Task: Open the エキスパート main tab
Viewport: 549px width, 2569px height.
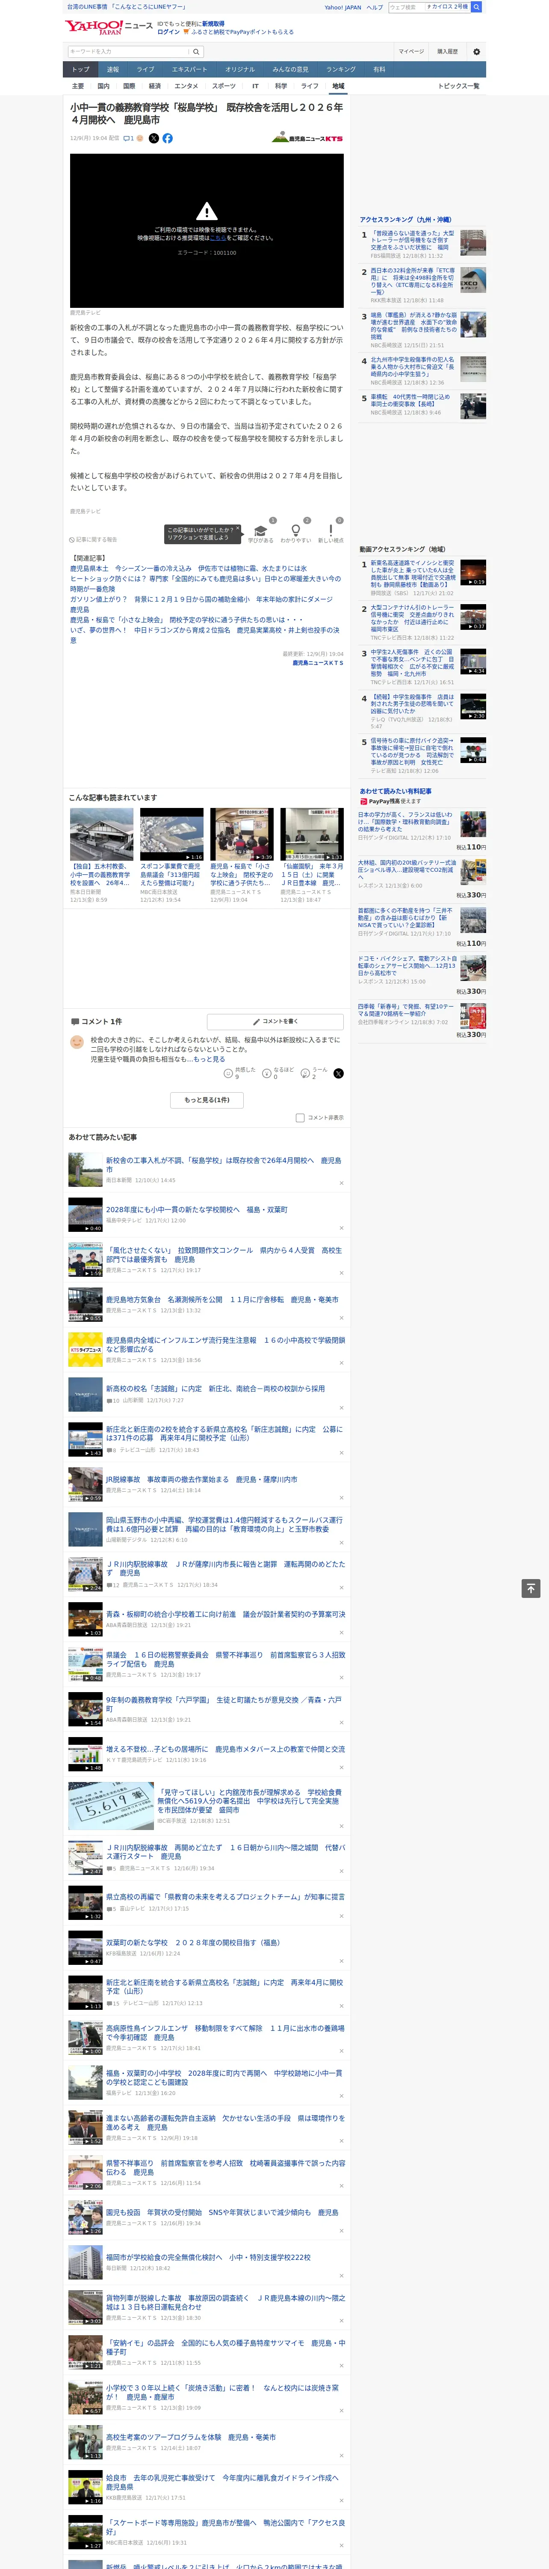Action: [189, 70]
